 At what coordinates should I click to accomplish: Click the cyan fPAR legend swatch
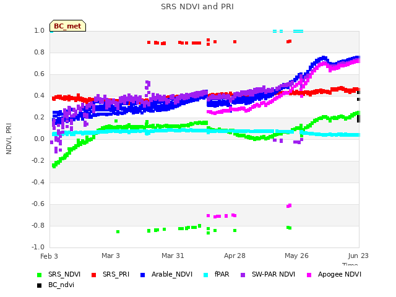click(x=206, y=275)
